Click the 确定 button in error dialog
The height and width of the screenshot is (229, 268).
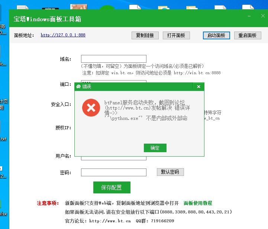[x=155, y=148]
